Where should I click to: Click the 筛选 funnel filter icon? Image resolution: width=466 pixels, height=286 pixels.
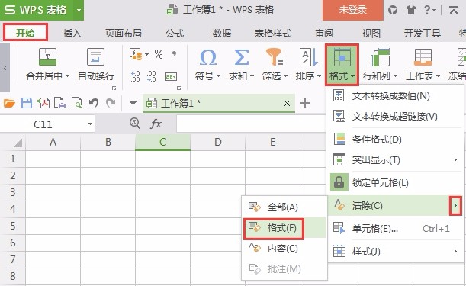coord(275,57)
